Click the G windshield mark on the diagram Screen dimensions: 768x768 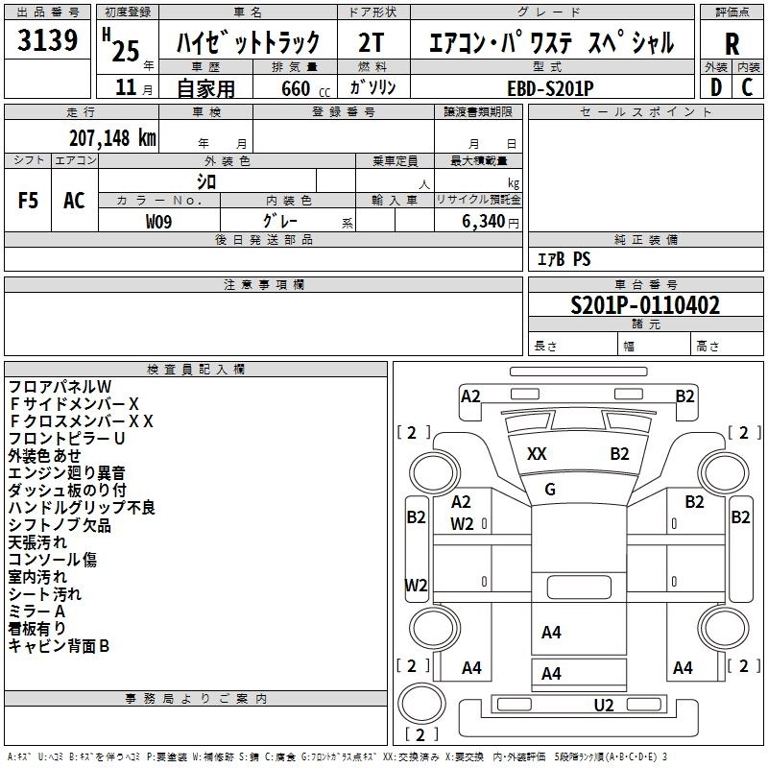550,490
